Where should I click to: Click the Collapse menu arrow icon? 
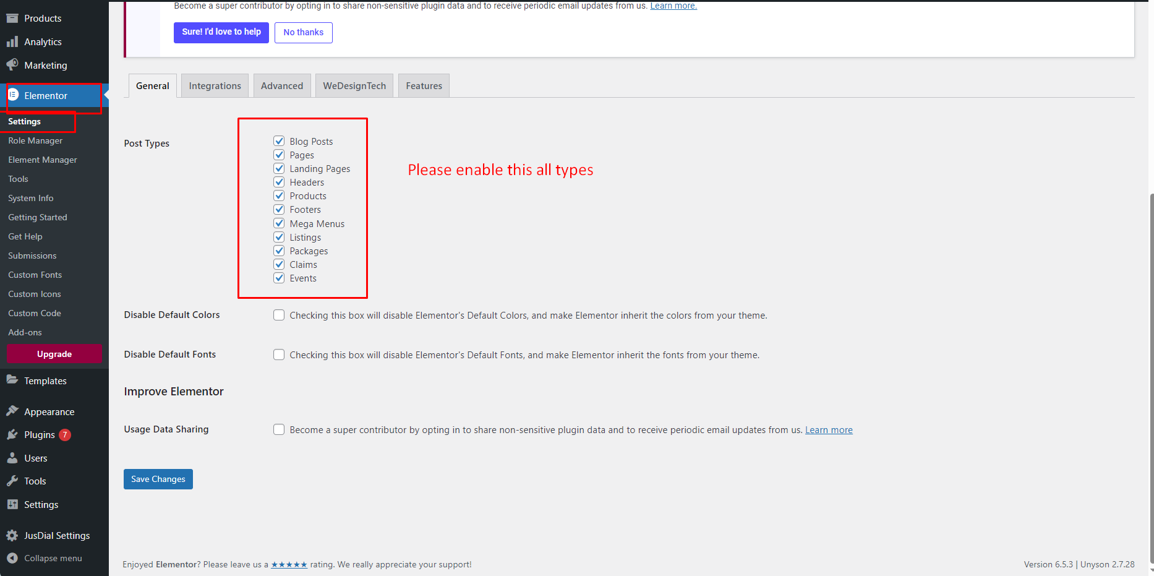[12, 558]
